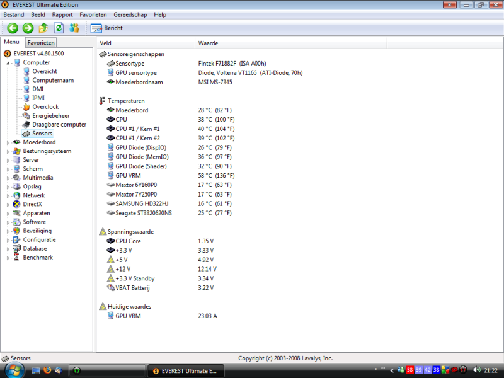Launch Firefox from quick launch bar

[47, 370]
